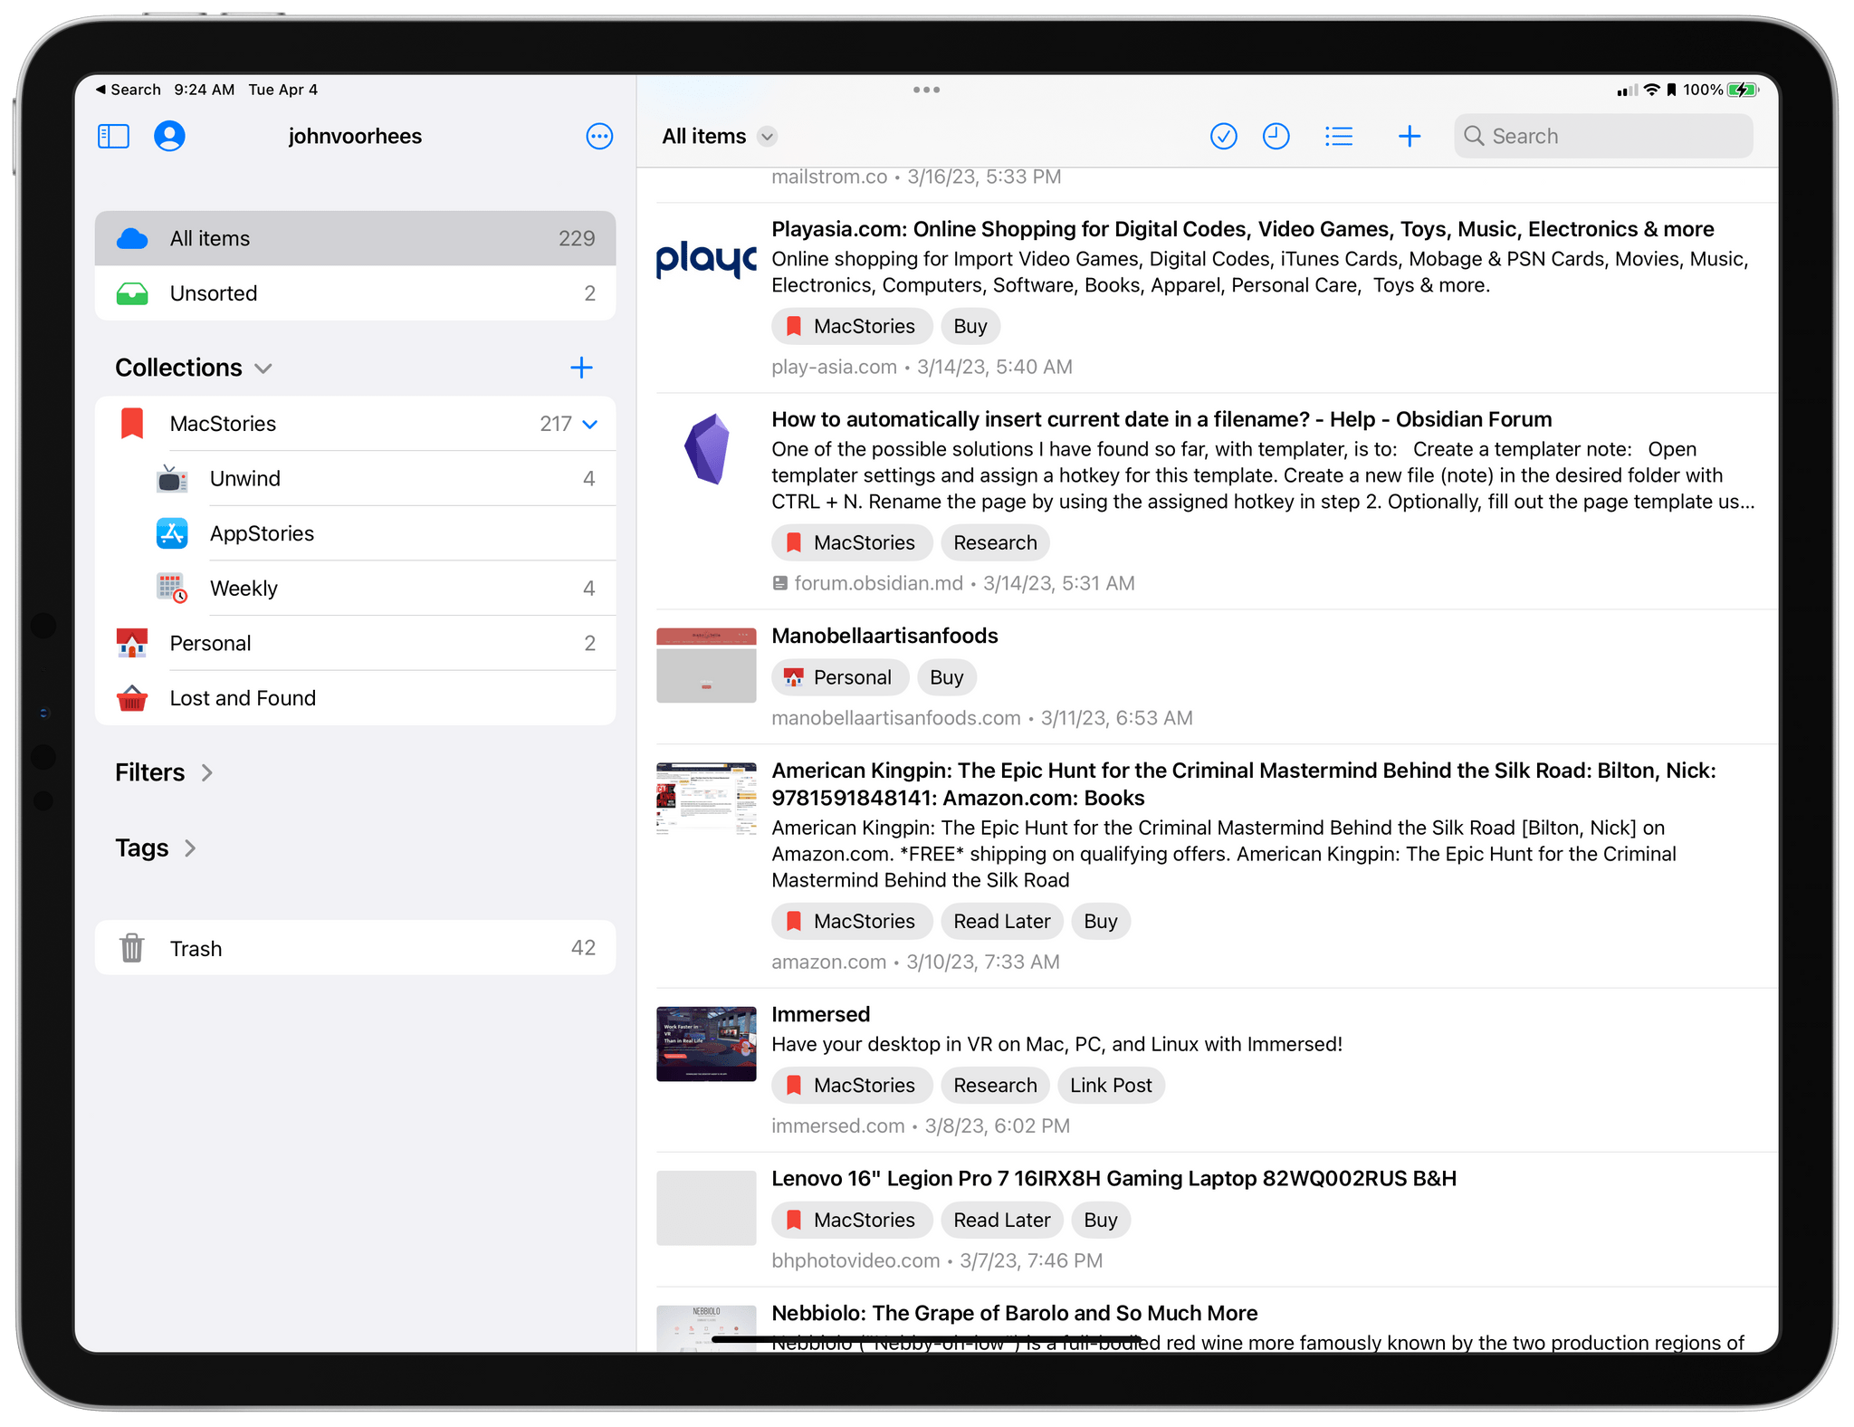Select the All Items view
1854x1427 pixels.
(x=355, y=238)
